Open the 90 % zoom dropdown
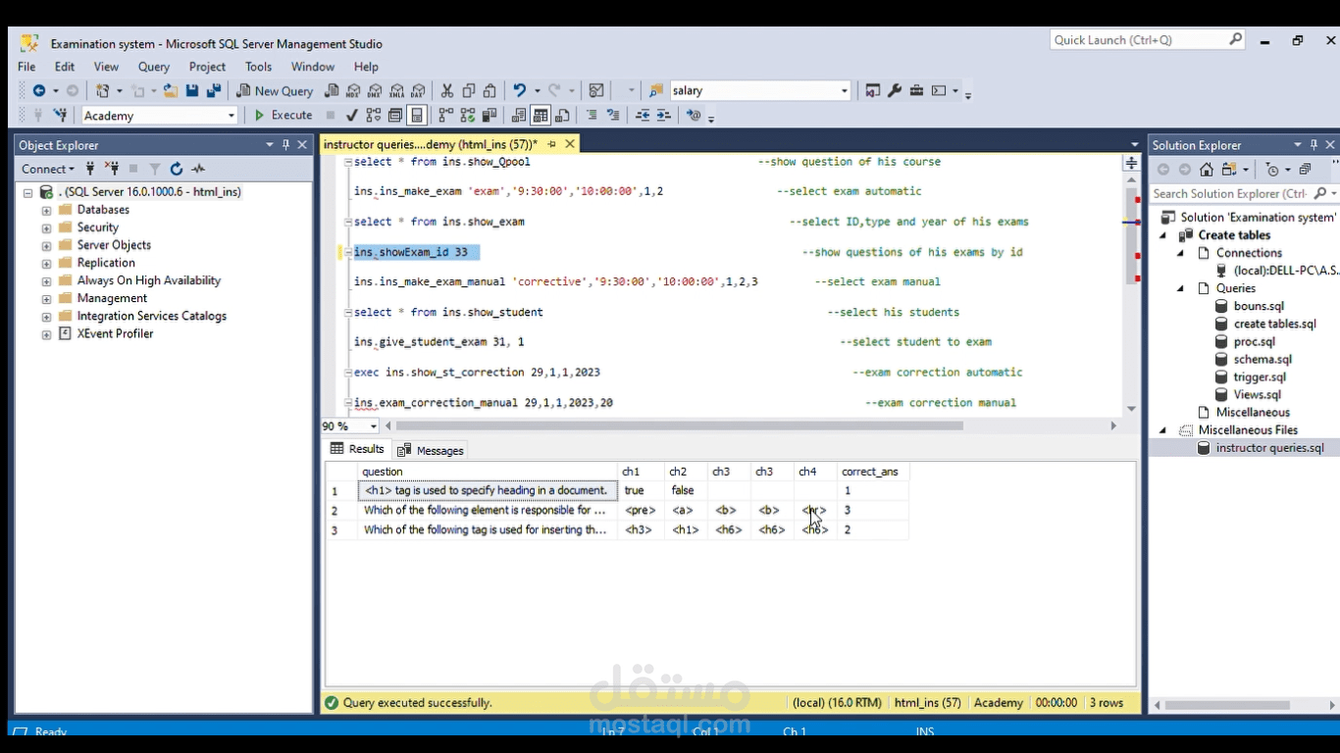The image size is (1340, 753). [x=374, y=427]
